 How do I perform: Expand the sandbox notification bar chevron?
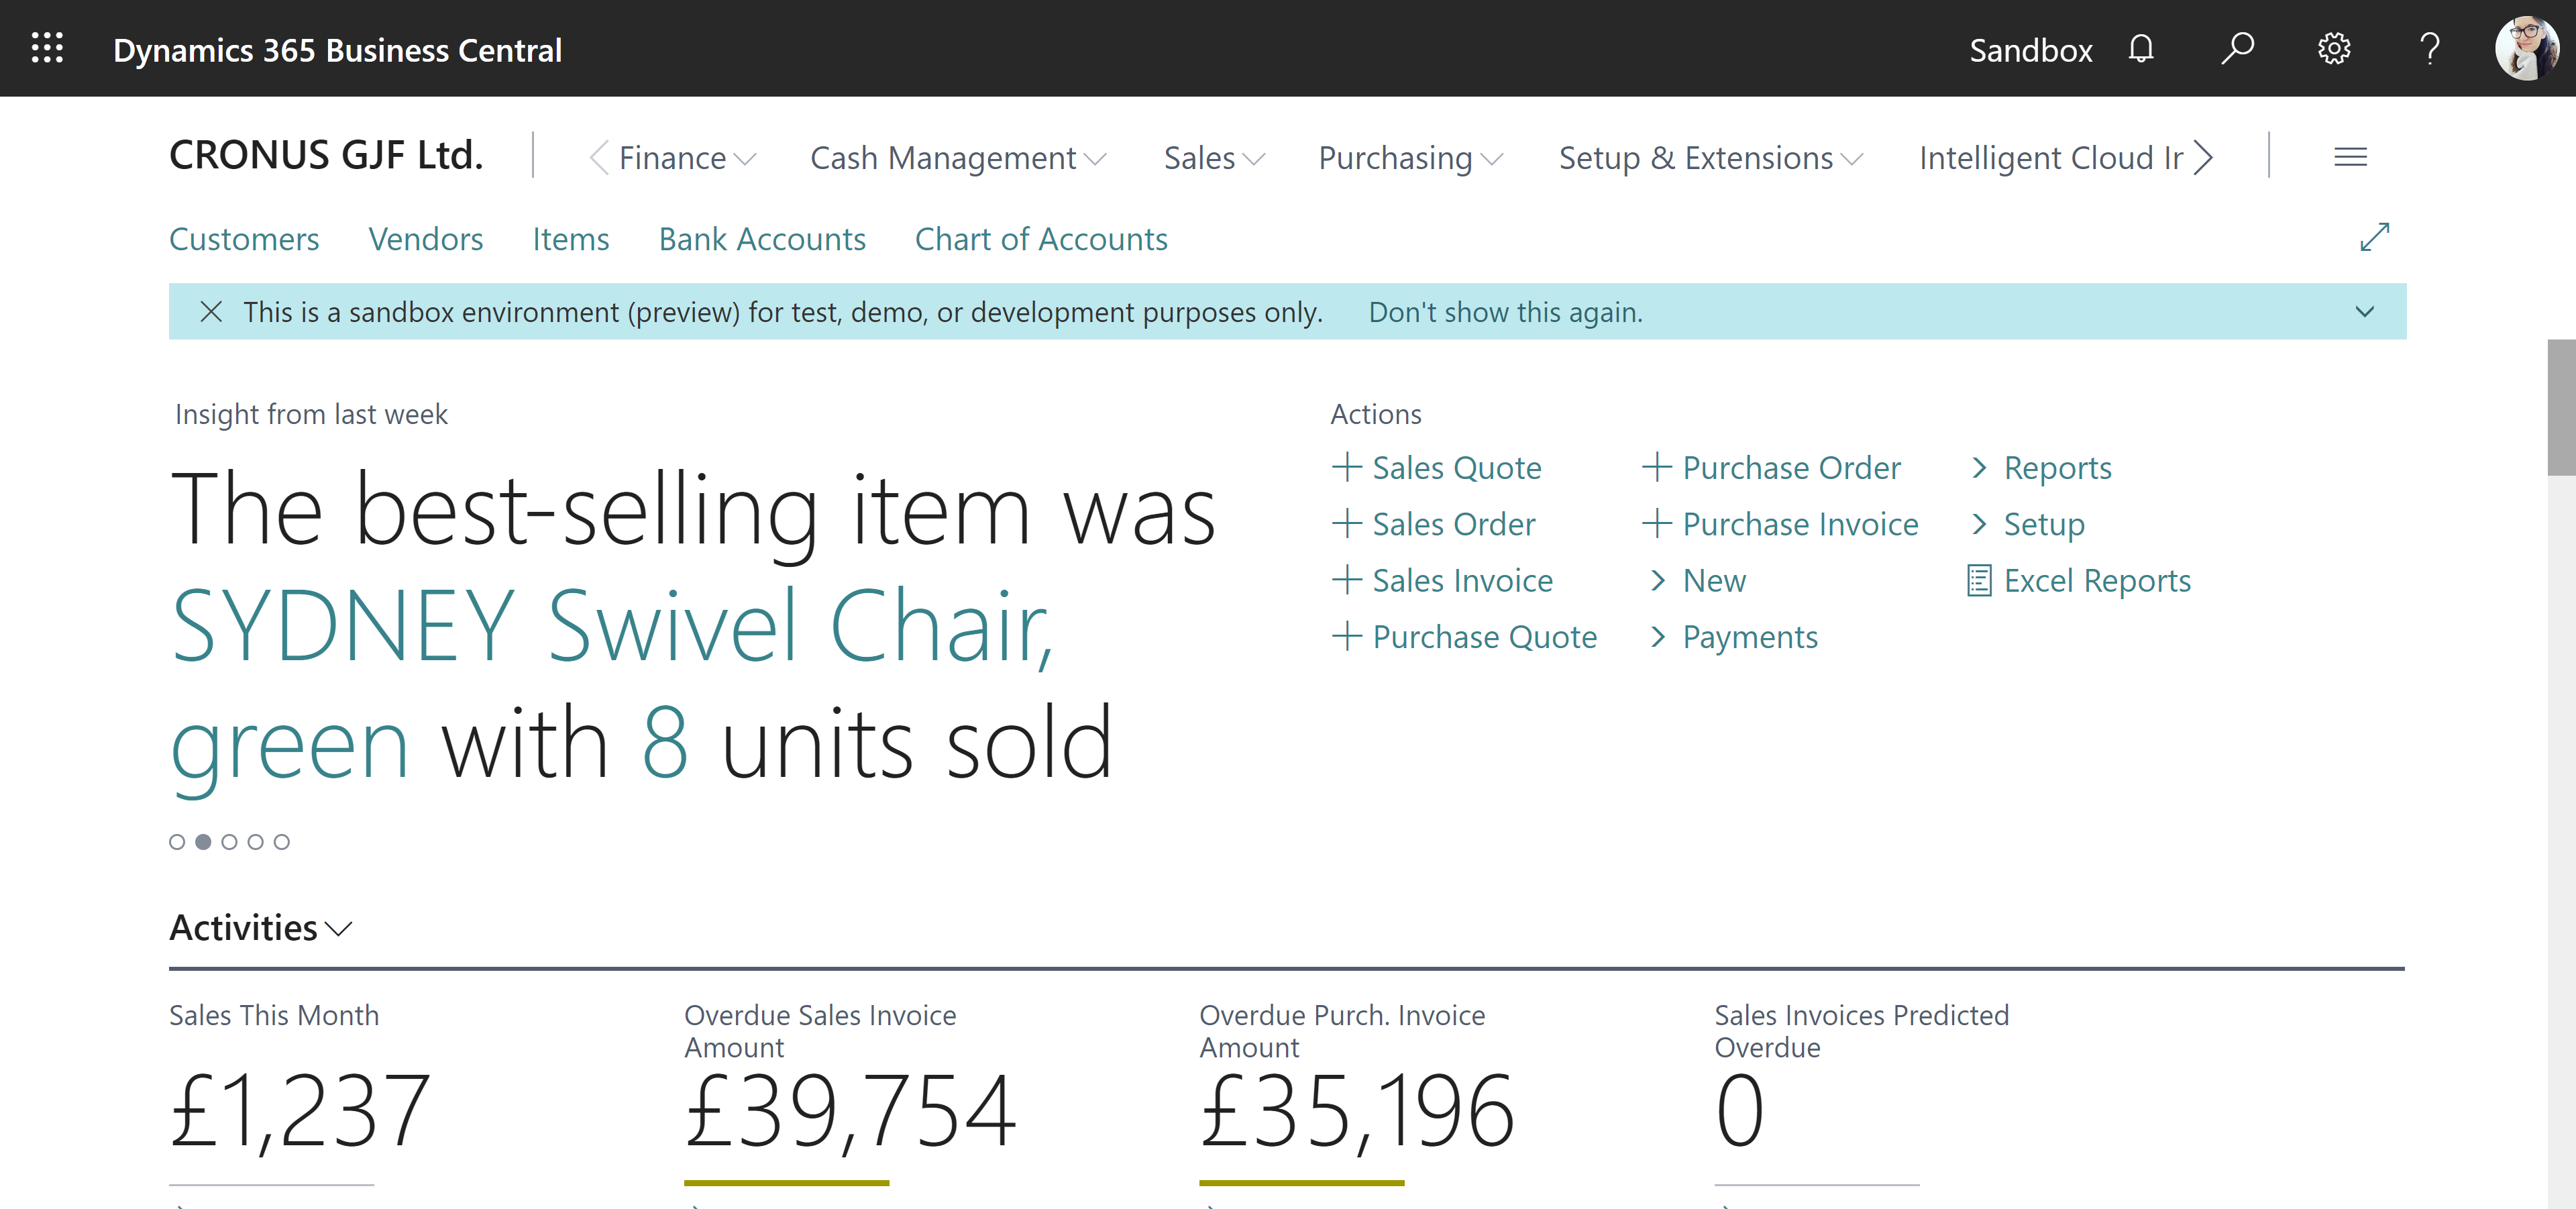2364,312
